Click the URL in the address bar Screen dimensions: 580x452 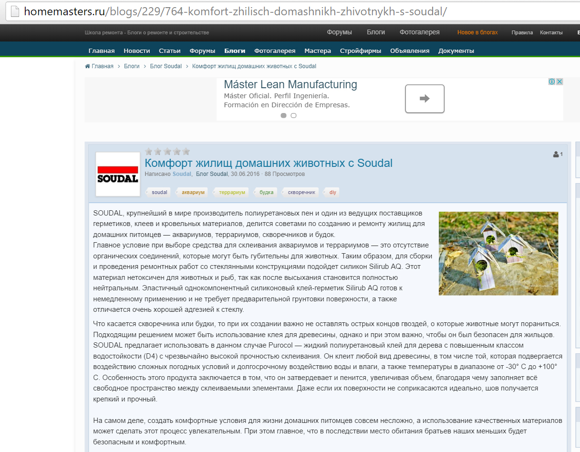(235, 11)
